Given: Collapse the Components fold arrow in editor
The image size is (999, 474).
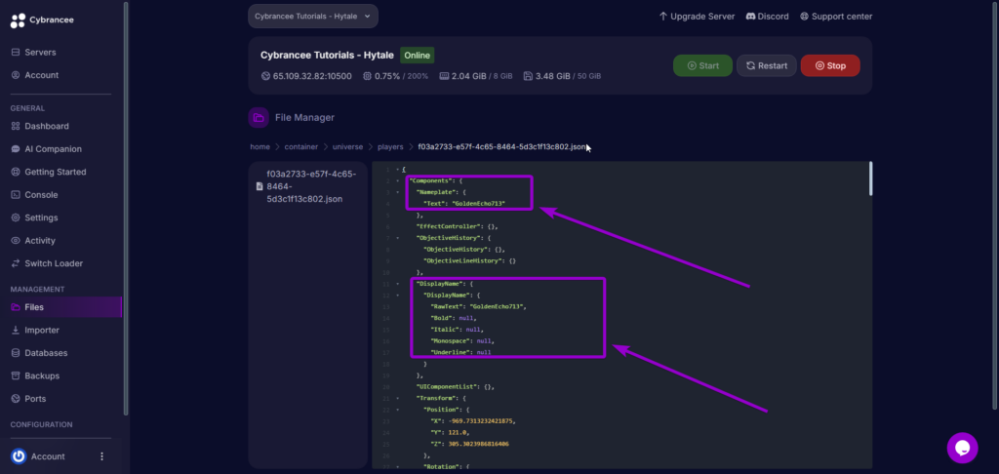Looking at the screenshot, I should point(398,181).
